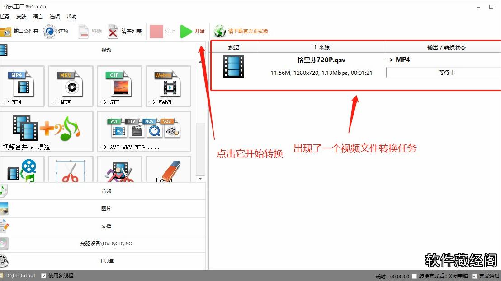The image size is (501, 281).
Task: Expand the 音频 category section
Action: (106, 191)
